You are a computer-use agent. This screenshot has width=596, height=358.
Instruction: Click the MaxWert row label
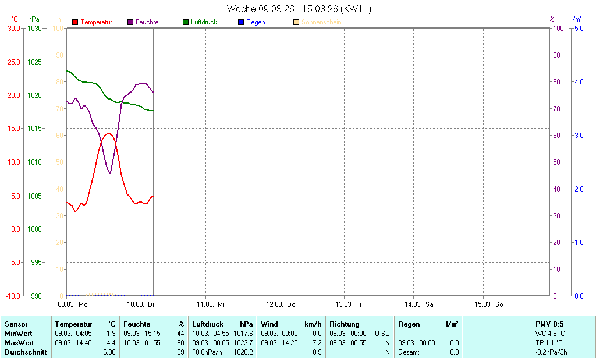pyautogui.click(x=20, y=343)
